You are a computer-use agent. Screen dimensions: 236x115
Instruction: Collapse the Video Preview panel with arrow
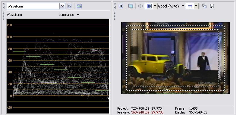coord(115,7)
